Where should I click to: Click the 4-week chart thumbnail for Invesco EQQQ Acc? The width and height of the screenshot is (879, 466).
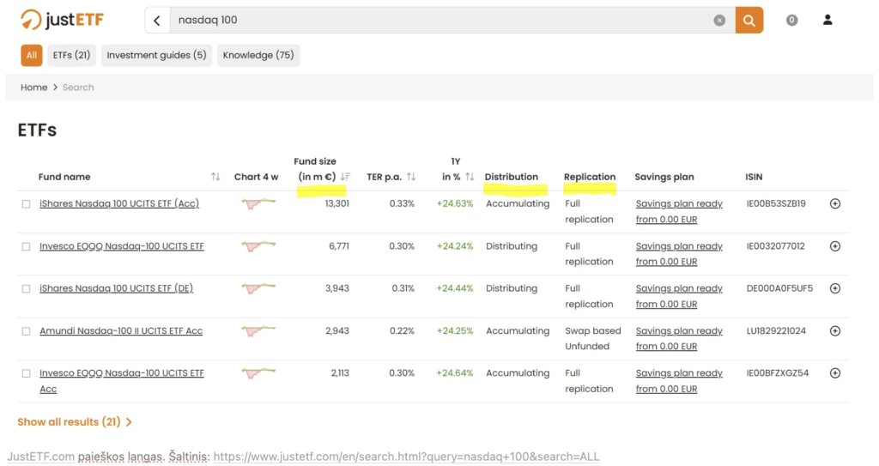258,373
